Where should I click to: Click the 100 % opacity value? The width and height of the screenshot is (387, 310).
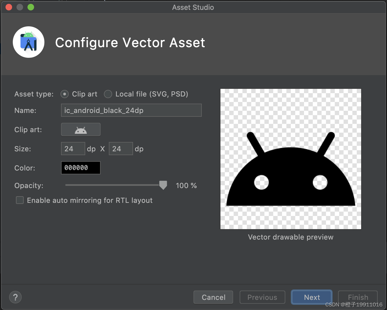(x=186, y=186)
